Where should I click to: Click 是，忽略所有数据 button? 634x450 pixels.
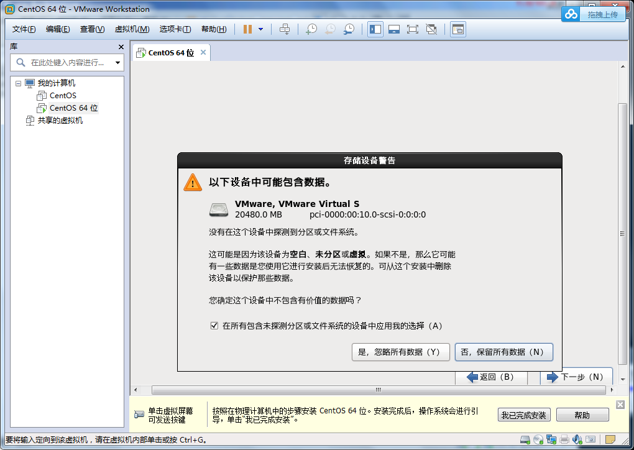[x=400, y=352]
